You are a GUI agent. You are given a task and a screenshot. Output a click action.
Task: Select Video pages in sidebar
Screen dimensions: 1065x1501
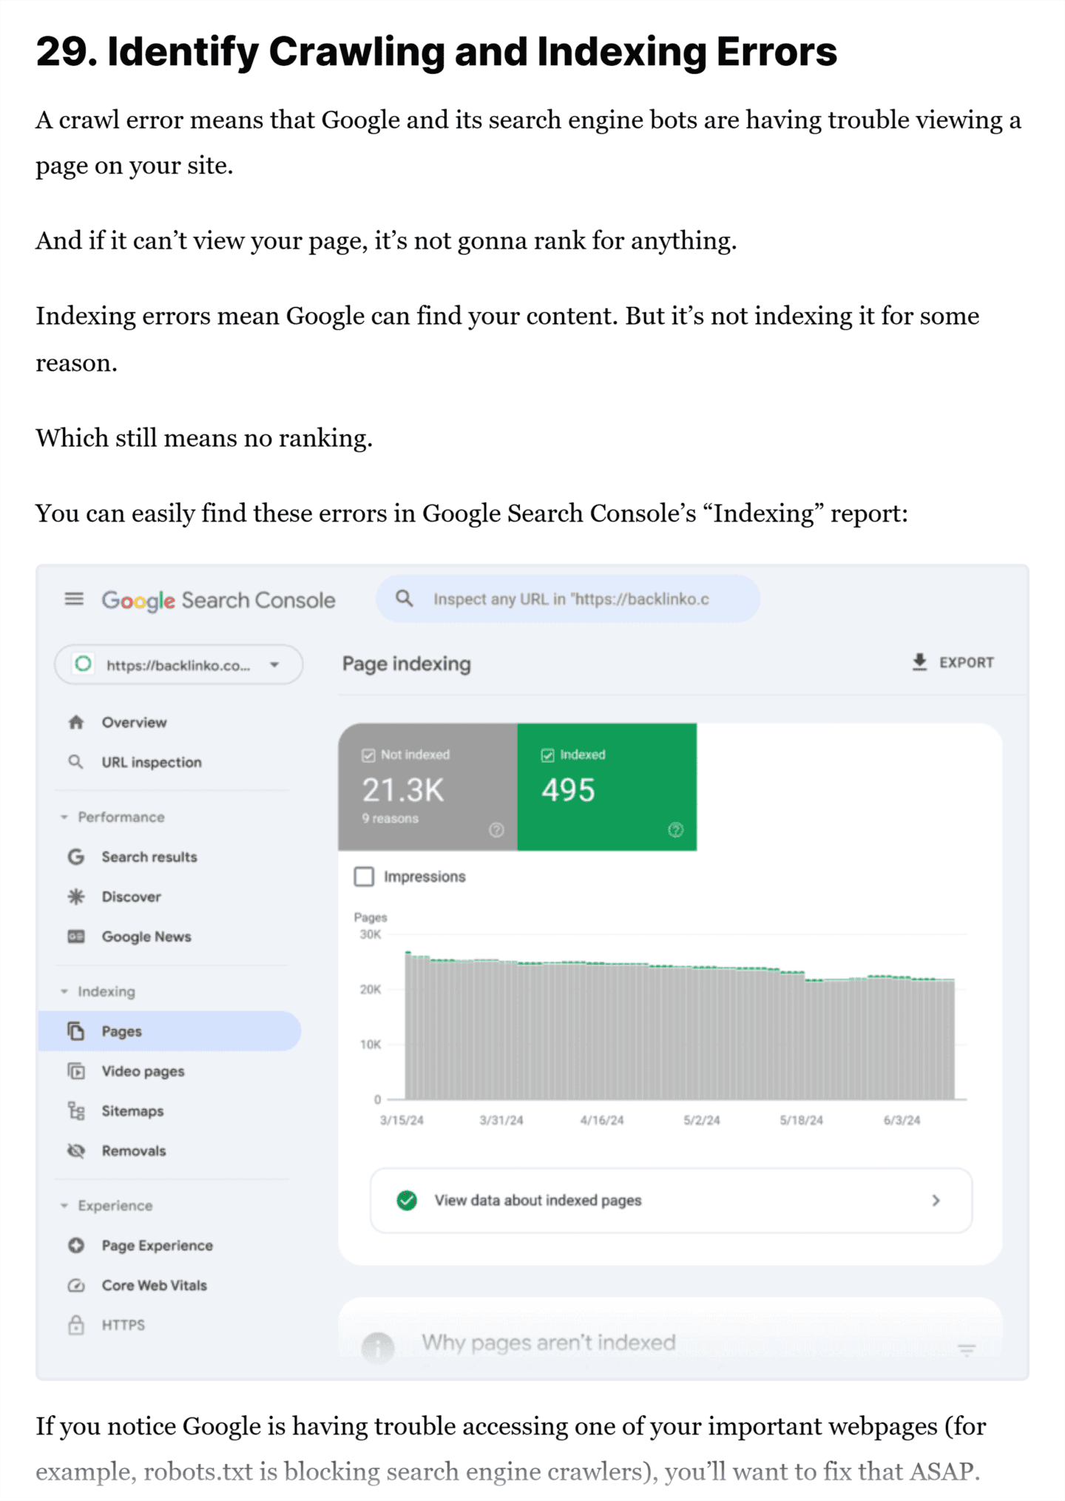click(143, 1071)
